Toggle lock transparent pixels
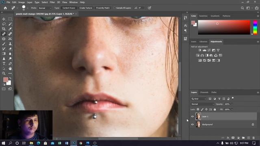The width and height of the screenshot is (260, 146). pyautogui.click(x=198, y=109)
